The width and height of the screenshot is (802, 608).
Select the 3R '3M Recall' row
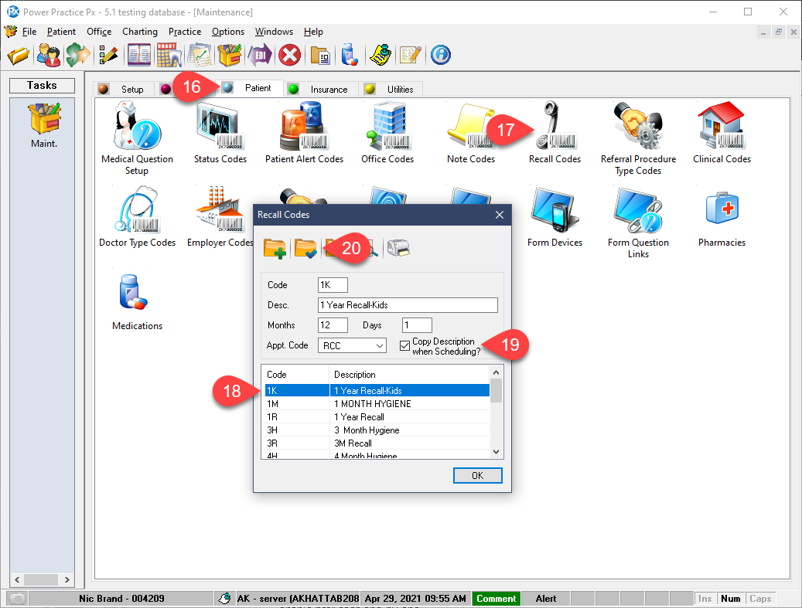377,443
